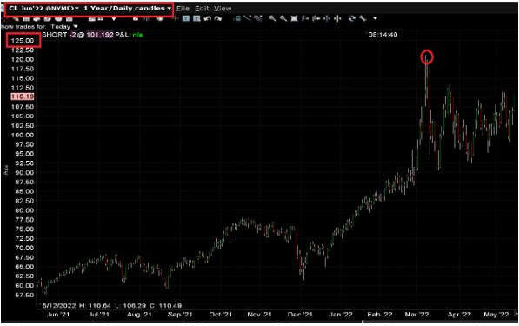Click the fit chart to window icon
Viewport: 519px width, 326px height.
tap(294, 18)
